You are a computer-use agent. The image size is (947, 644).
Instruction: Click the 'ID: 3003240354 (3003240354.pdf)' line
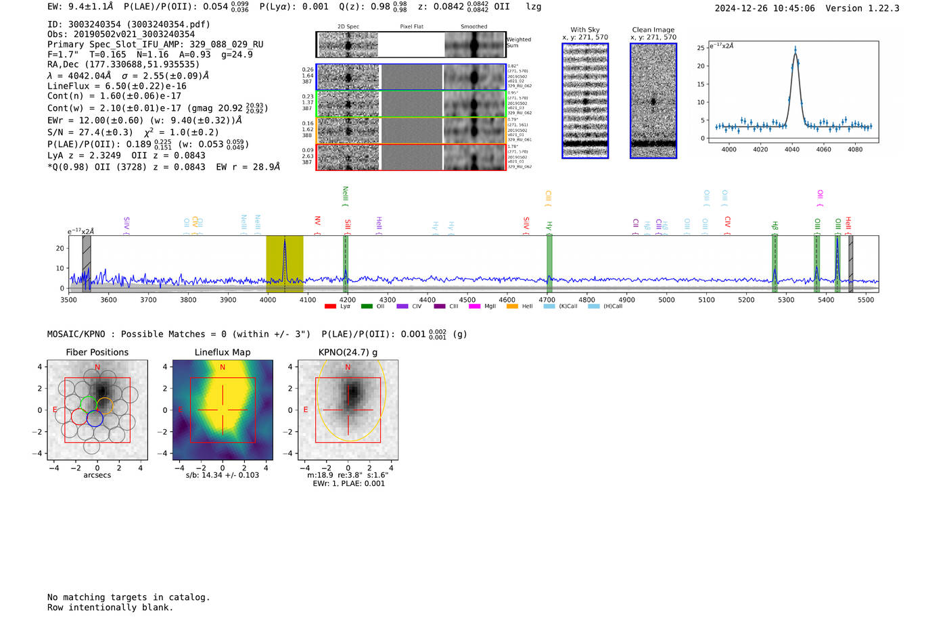(129, 24)
